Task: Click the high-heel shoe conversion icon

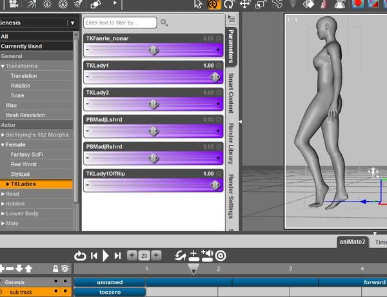Action: point(181,256)
